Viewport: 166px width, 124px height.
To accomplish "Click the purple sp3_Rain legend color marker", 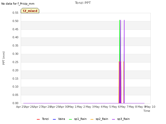I will (x=114, y=119).
